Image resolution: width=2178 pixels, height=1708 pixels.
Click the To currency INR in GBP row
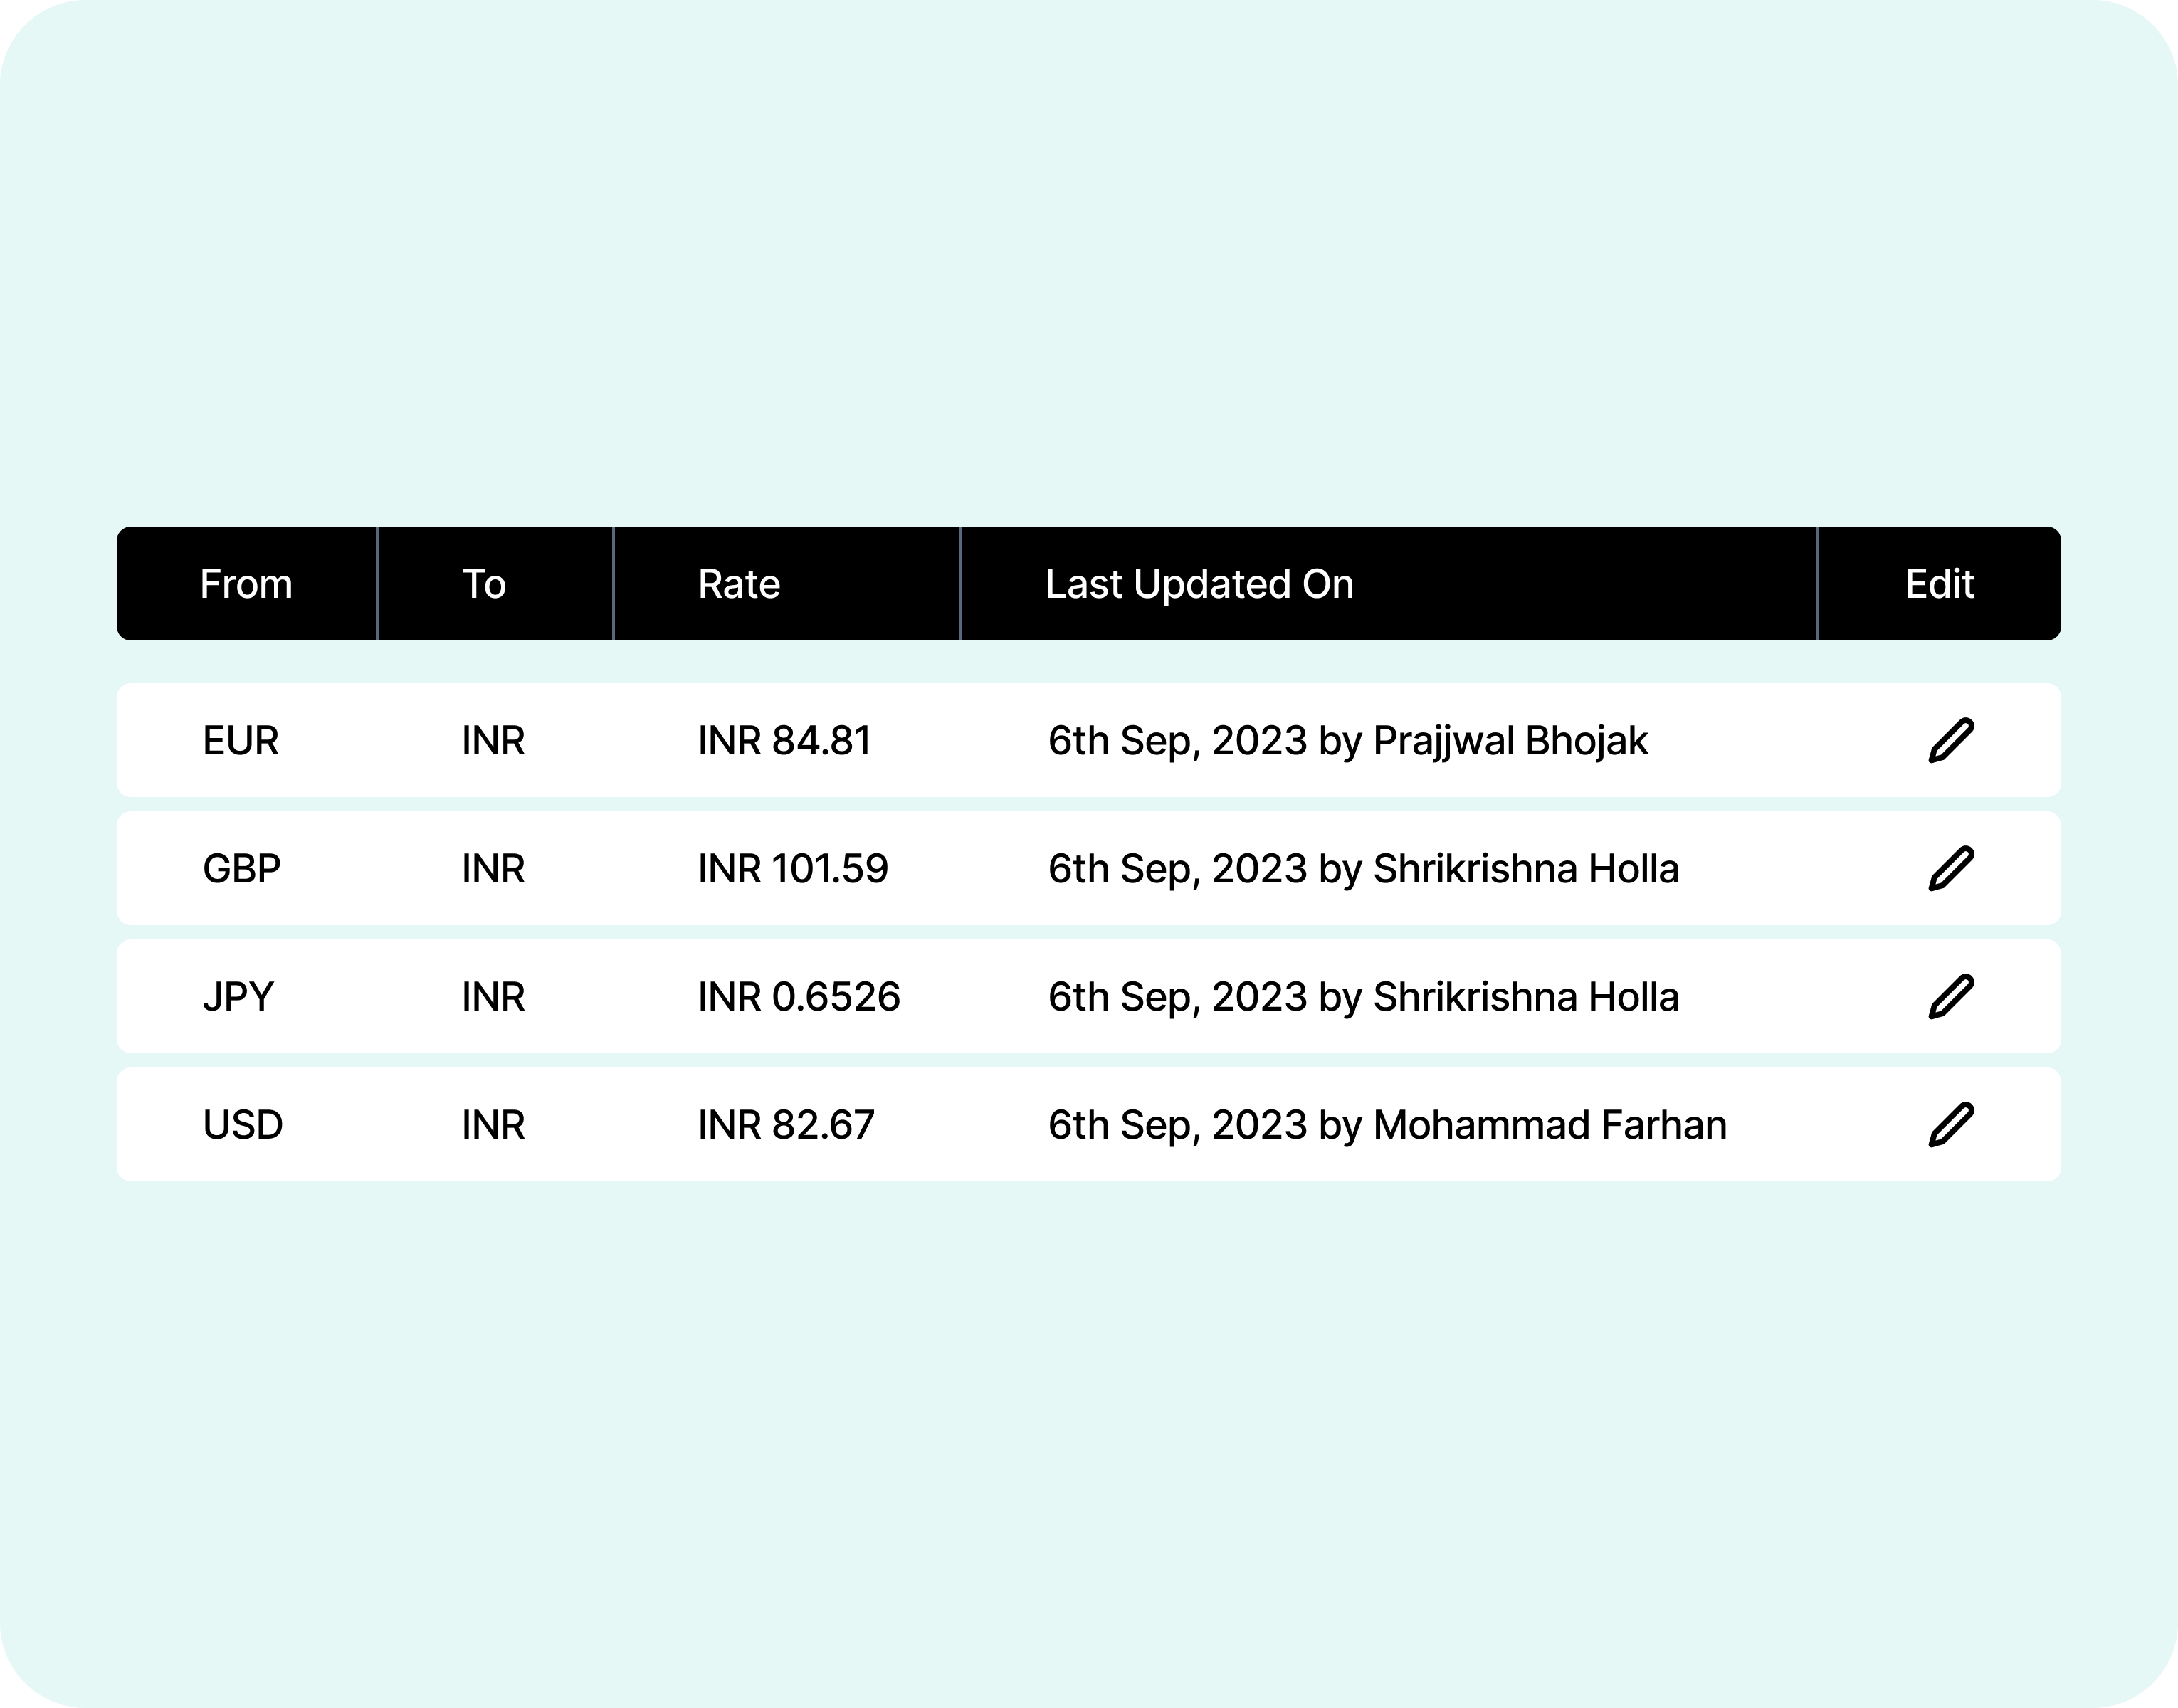tap(493, 869)
